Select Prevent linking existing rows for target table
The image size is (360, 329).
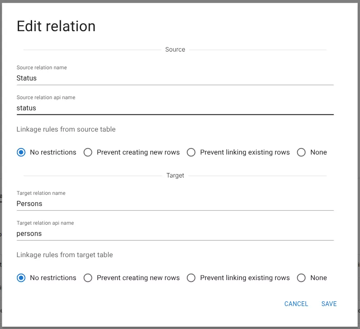(191, 278)
